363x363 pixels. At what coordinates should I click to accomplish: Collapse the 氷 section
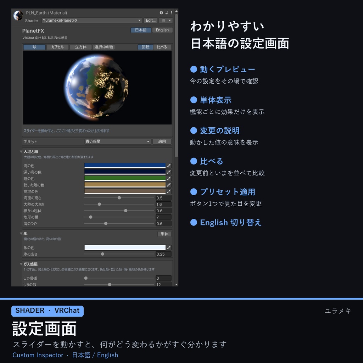(21, 234)
